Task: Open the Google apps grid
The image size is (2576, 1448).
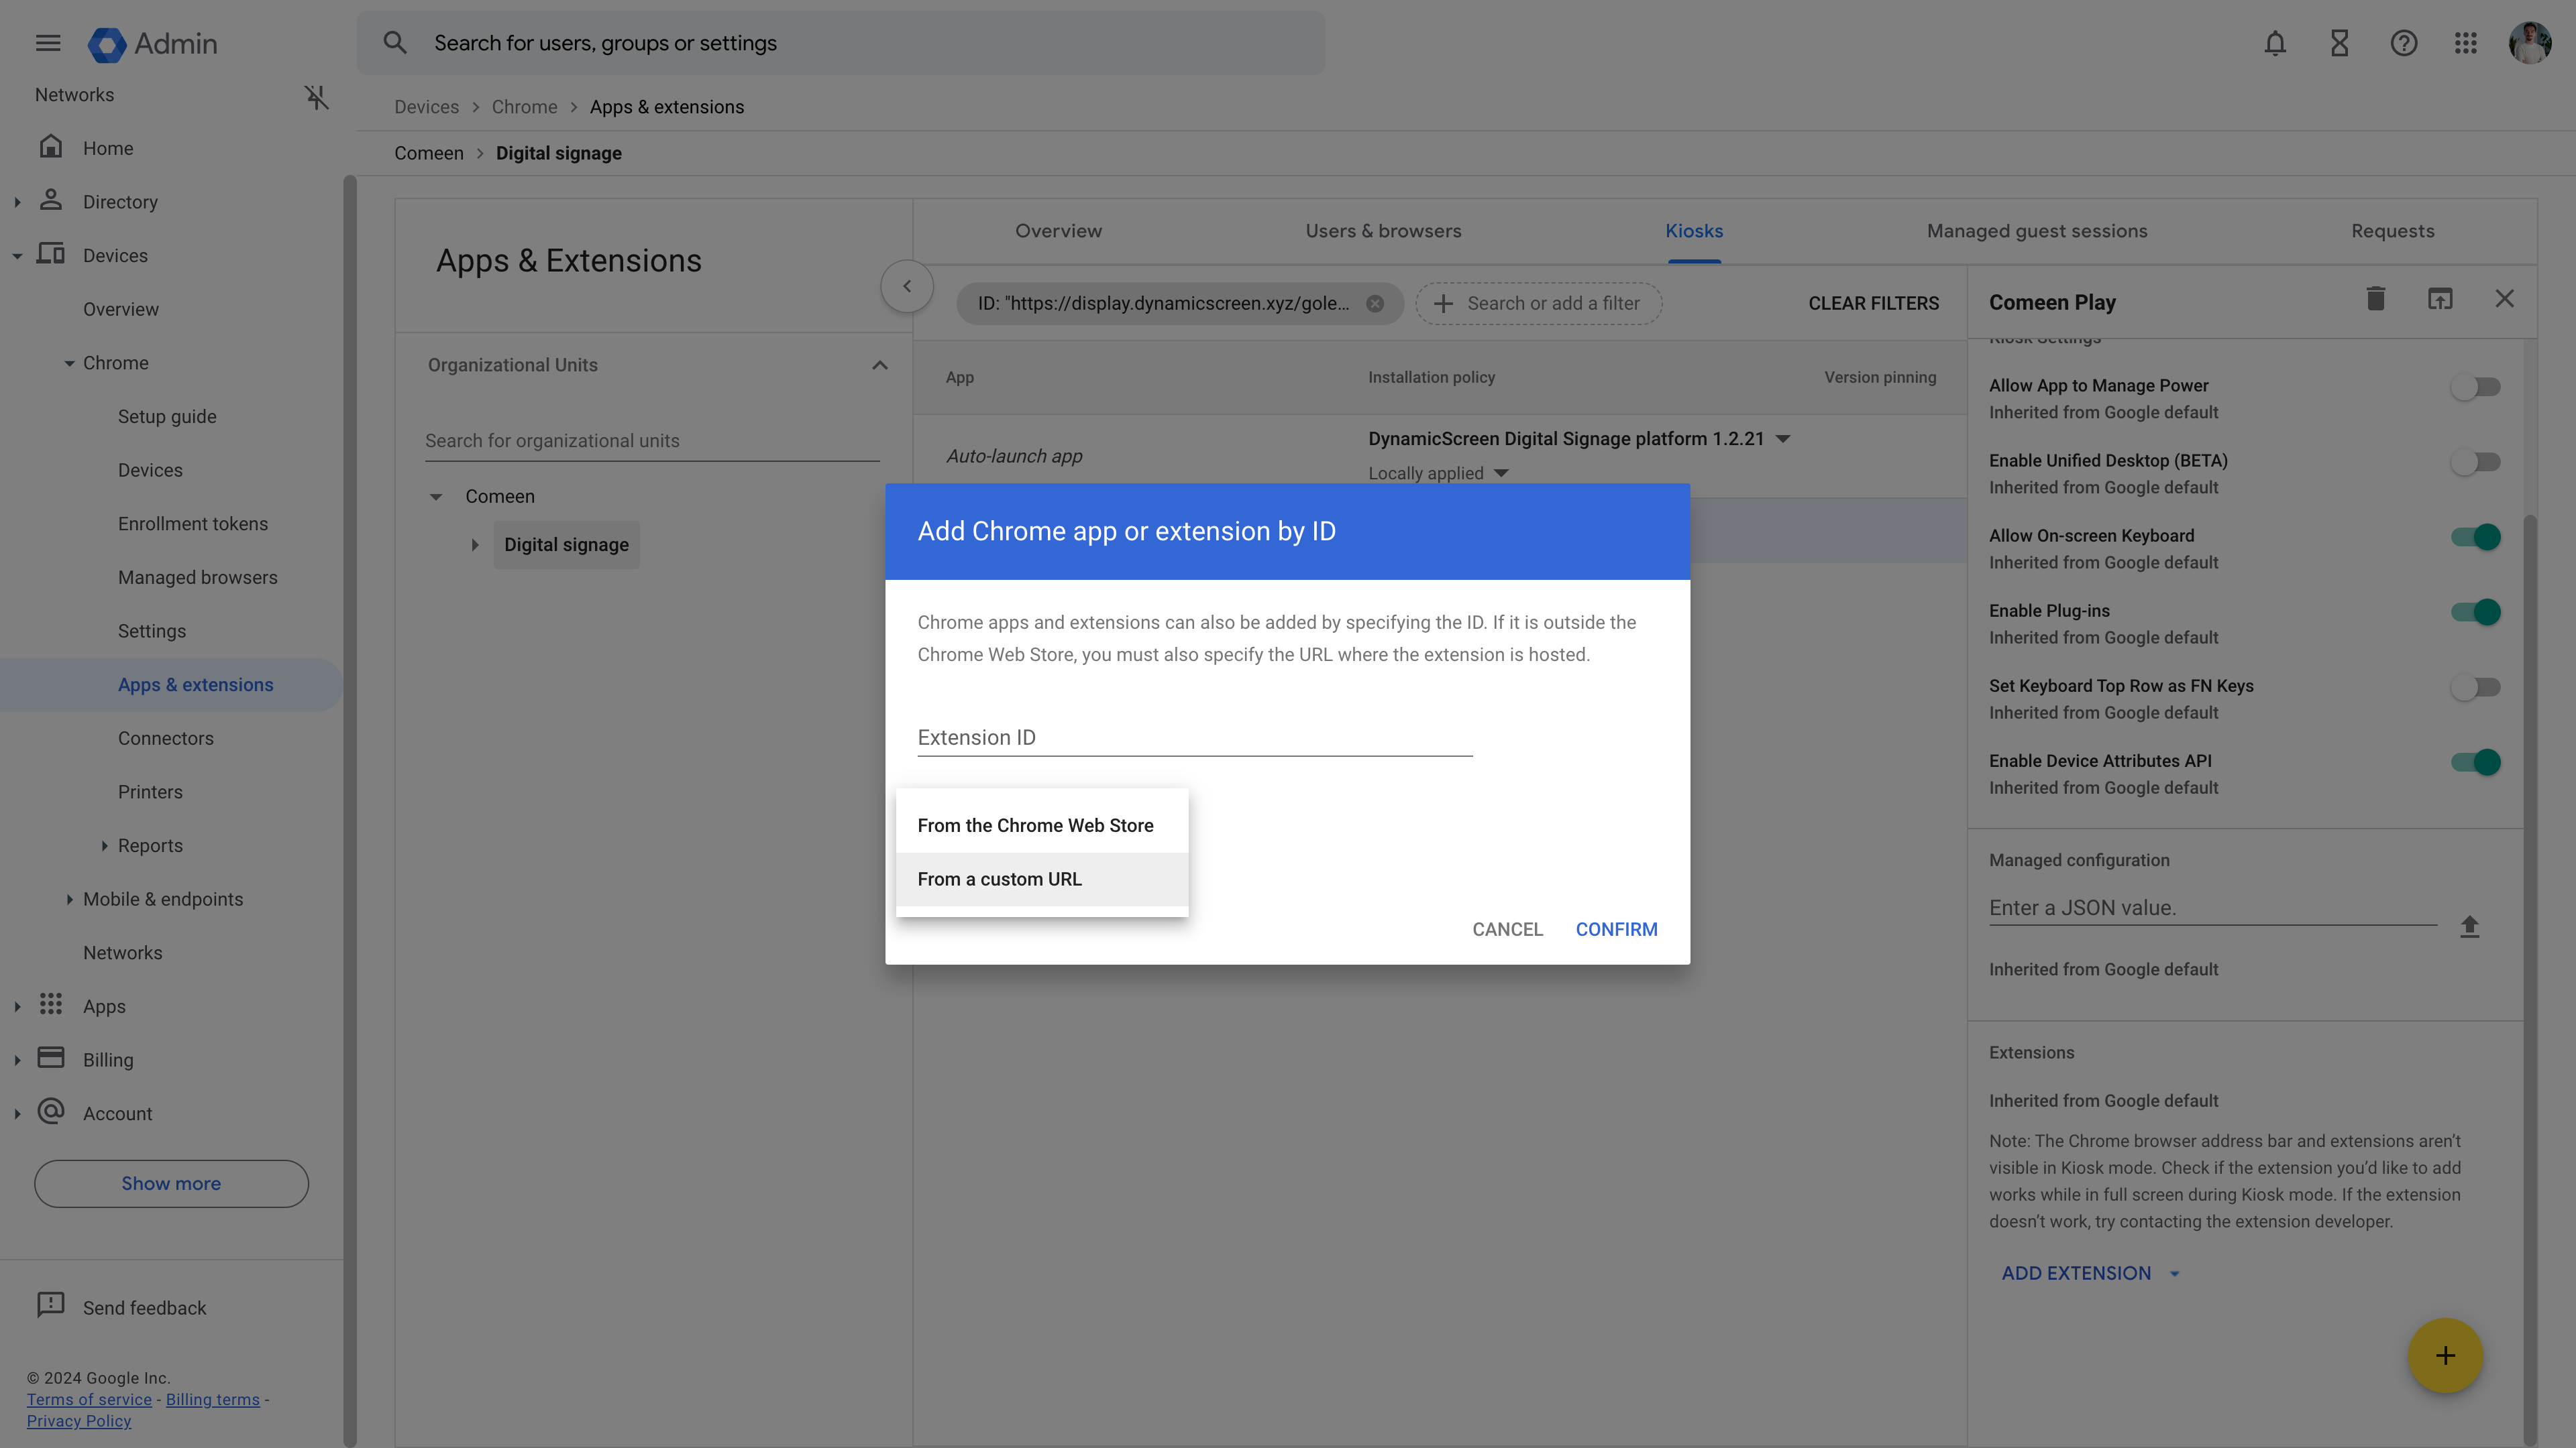Action: point(2465,43)
